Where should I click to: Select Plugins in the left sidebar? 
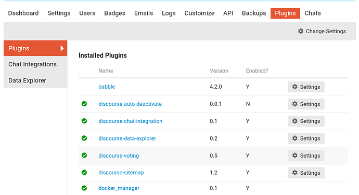click(35, 48)
